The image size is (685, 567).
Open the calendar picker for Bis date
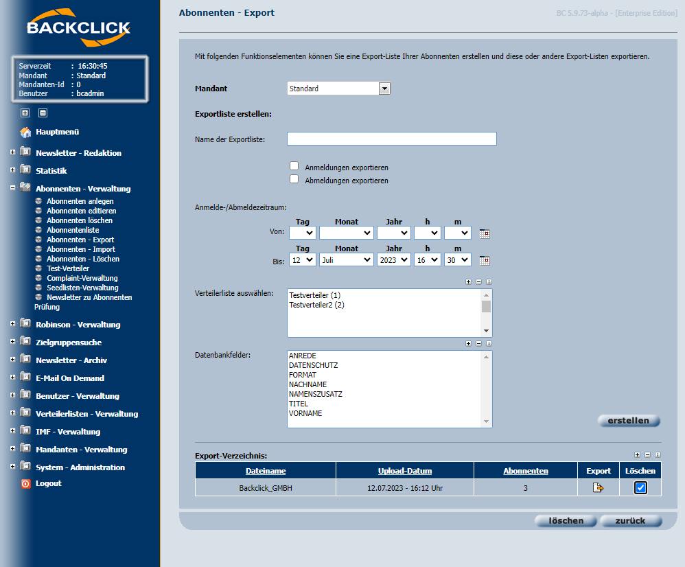point(485,260)
